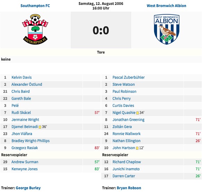202x192 pixels.
Task: Open Gareth Bale's player page
Action: [21, 99]
